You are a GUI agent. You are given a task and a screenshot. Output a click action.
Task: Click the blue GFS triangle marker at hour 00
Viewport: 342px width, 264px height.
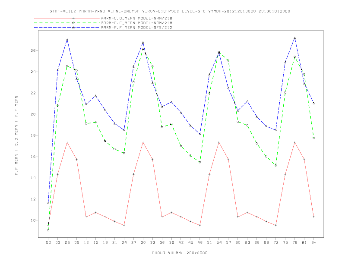click(x=48, y=203)
